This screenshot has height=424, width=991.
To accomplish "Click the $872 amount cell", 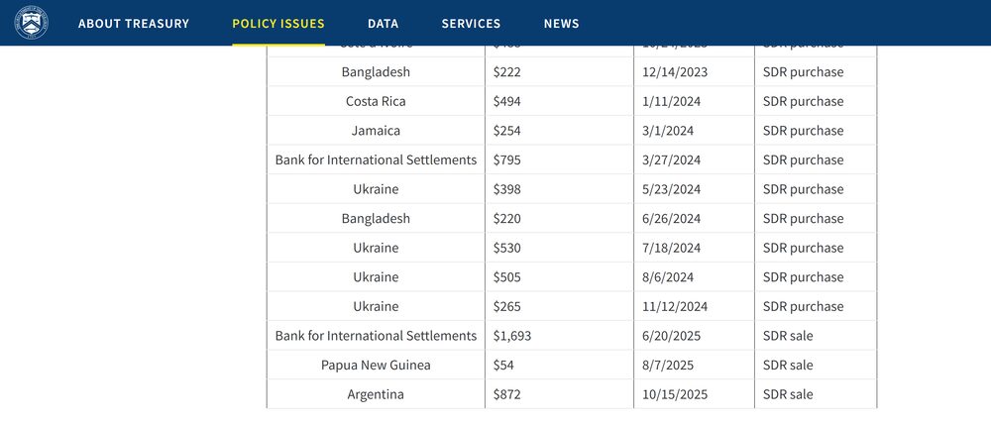I will [507, 394].
